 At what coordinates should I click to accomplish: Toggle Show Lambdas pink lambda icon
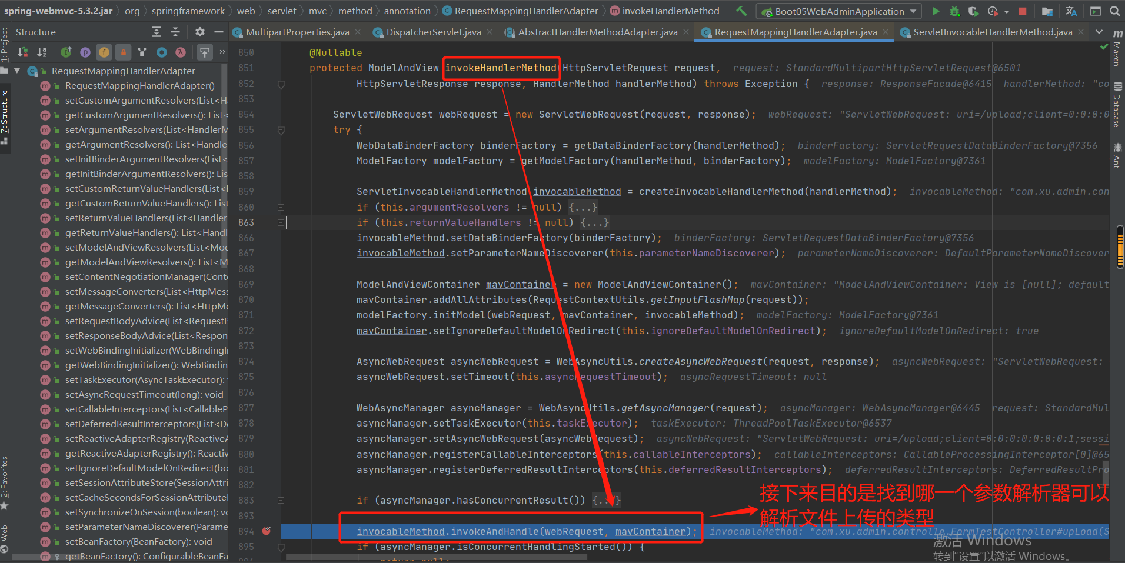click(x=181, y=52)
